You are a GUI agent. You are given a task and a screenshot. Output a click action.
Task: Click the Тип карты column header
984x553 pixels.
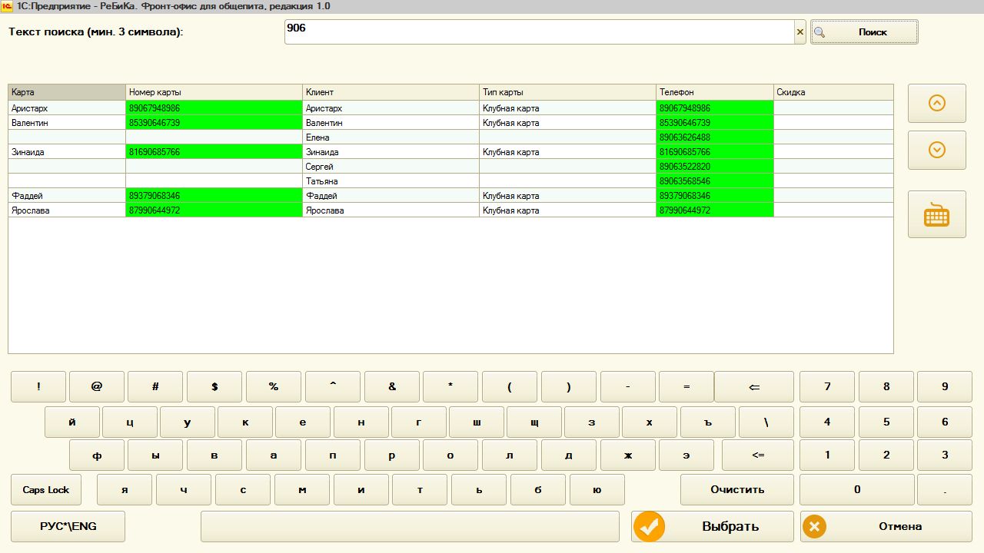(567, 92)
